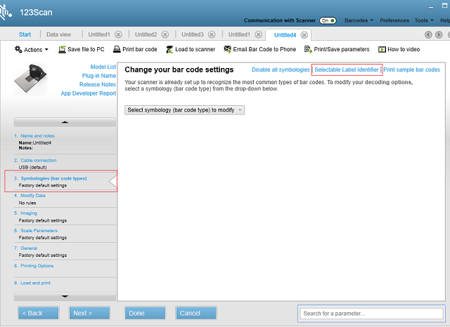This screenshot has width=450, height=327.
Task: Click Email Bar Code to Phone icon
Action: click(227, 49)
